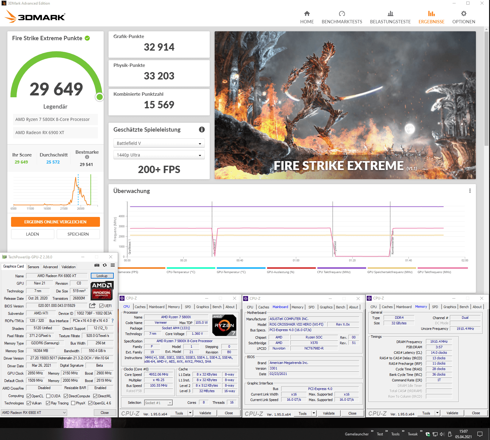Open the OPTIONEN gear settings

click(464, 17)
